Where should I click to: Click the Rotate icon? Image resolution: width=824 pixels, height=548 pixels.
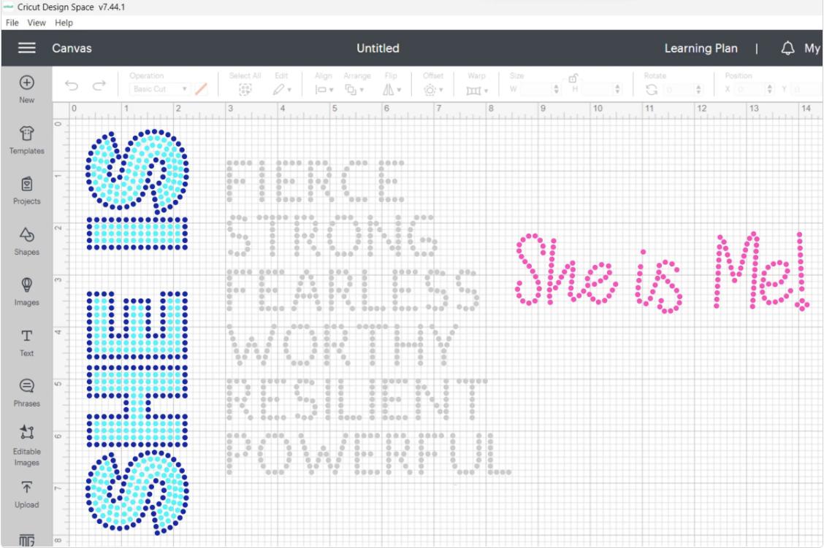coord(652,90)
